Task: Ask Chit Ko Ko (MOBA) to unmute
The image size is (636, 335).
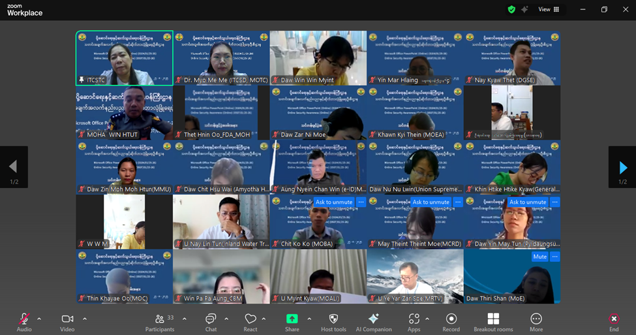Action: pos(333,202)
